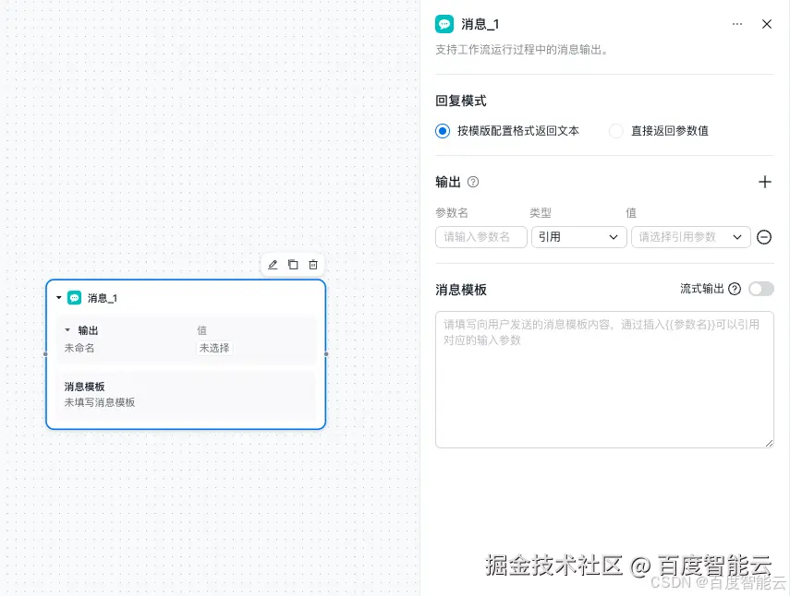Open the help tooltip next to 输出

pos(471,182)
